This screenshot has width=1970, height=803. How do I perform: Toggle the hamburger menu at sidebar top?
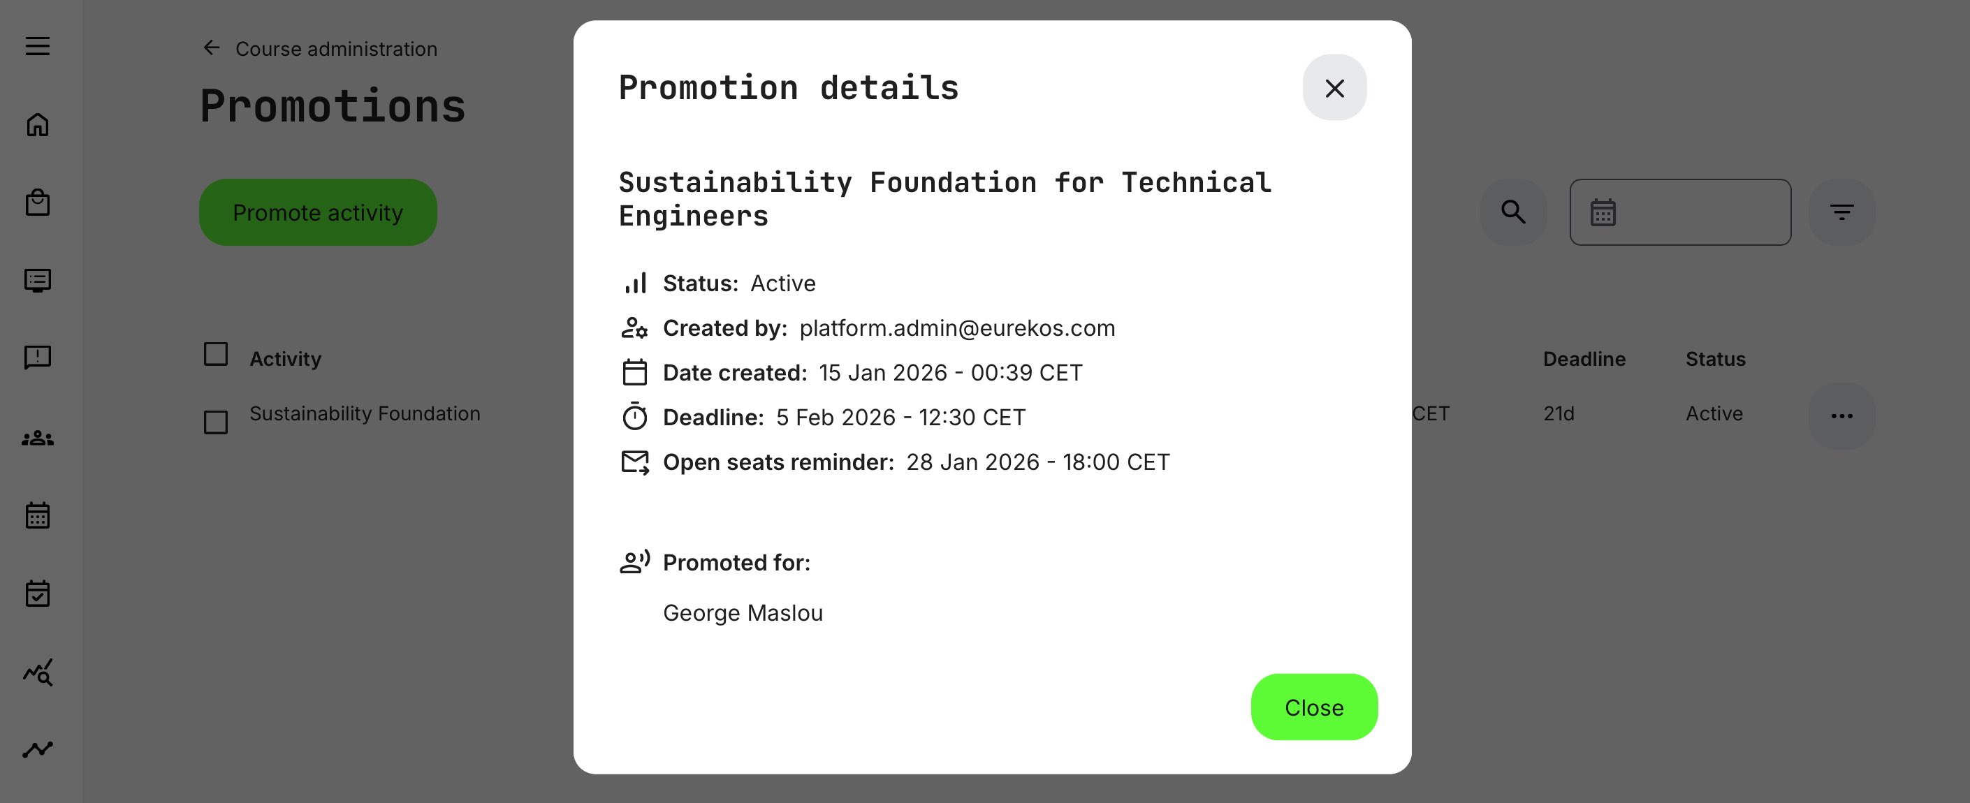(x=37, y=47)
